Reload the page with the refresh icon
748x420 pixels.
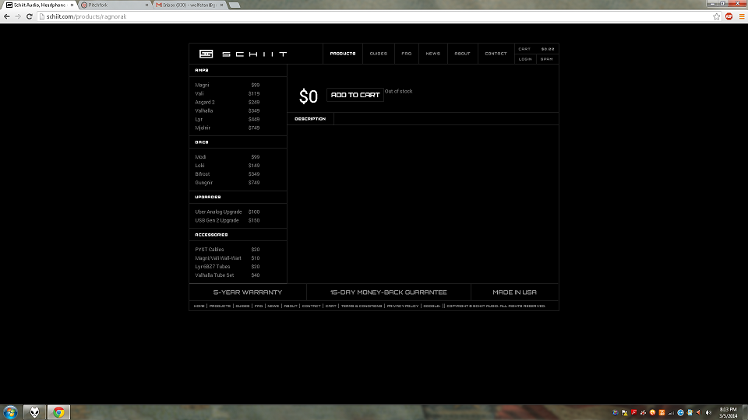tap(29, 16)
